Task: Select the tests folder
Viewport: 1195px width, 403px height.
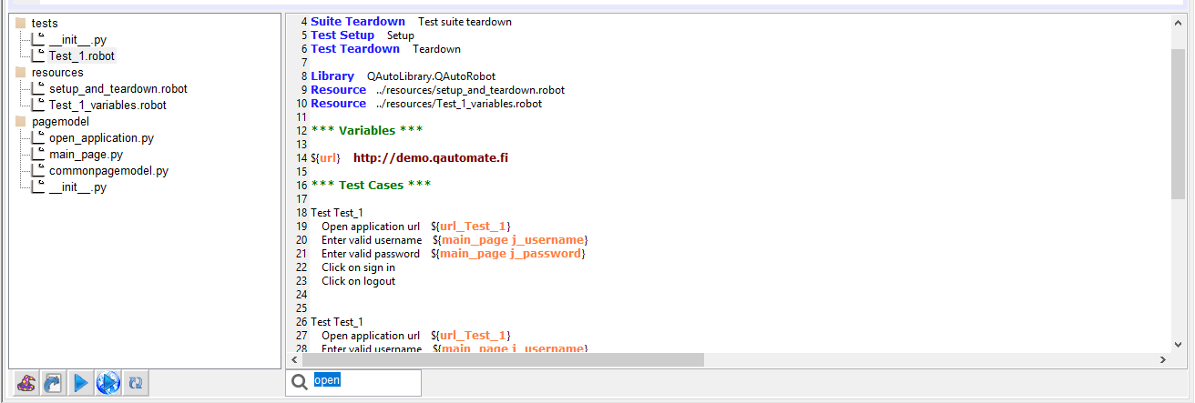Action: point(45,23)
